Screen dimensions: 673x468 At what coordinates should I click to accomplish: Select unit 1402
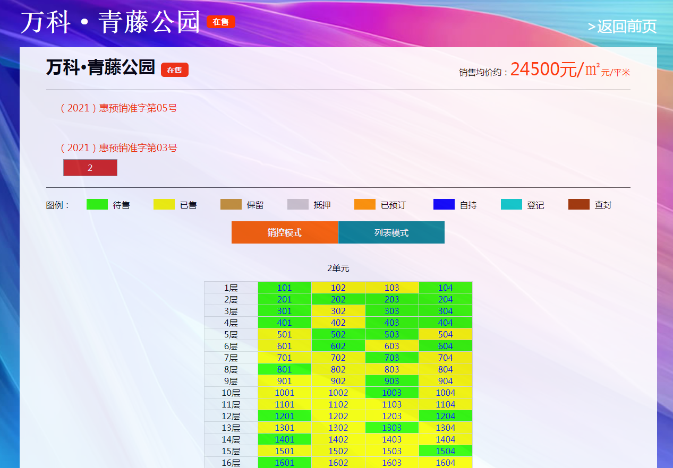coord(338,439)
